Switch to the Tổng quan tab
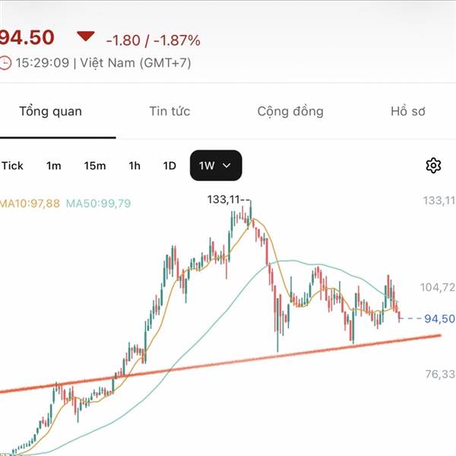The width and height of the screenshot is (456, 456). [50, 112]
